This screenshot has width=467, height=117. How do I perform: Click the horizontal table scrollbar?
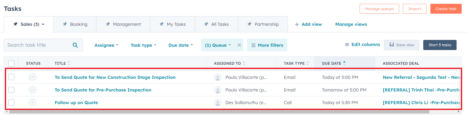coord(219,111)
